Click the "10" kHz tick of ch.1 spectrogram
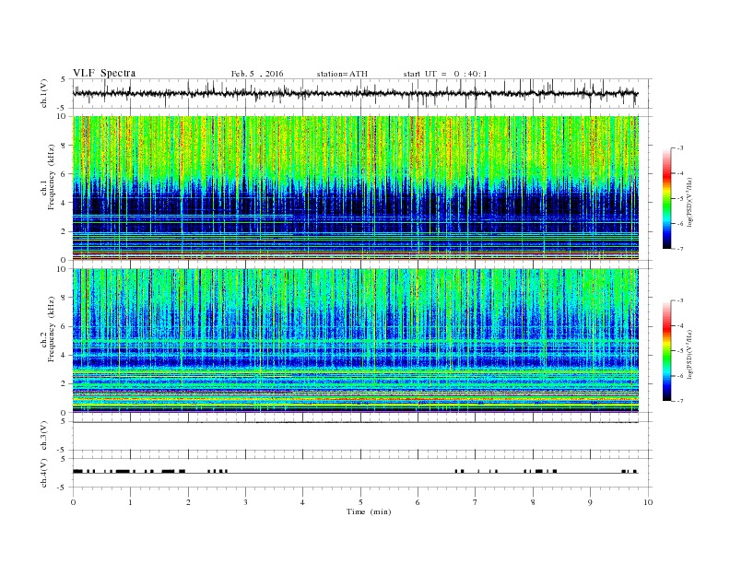This screenshot has height=564, width=730. [x=63, y=116]
